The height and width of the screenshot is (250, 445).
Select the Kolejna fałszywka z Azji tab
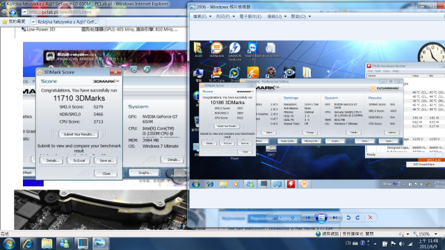pos(65,22)
